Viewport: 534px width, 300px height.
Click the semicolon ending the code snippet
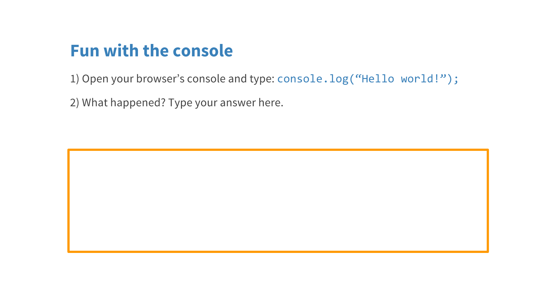click(456, 79)
